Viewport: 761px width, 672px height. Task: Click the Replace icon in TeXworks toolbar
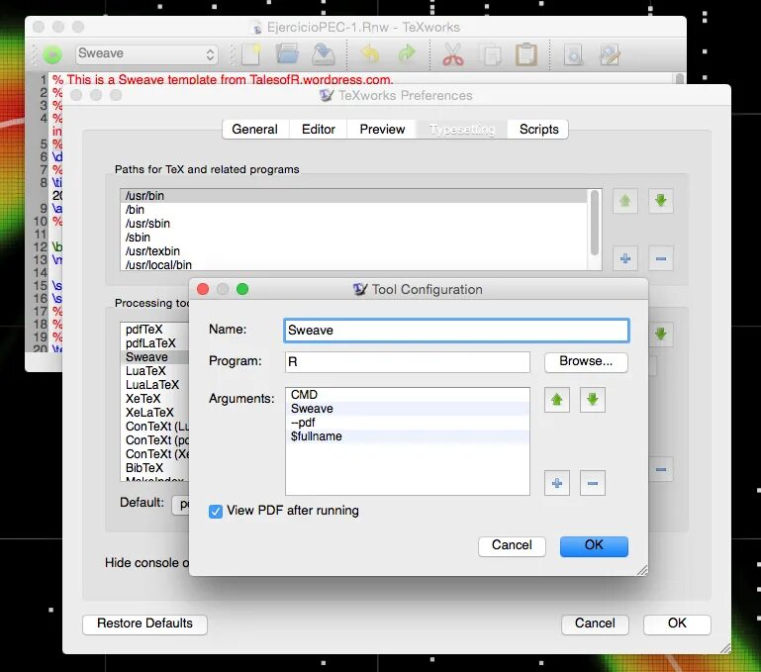click(610, 54)
